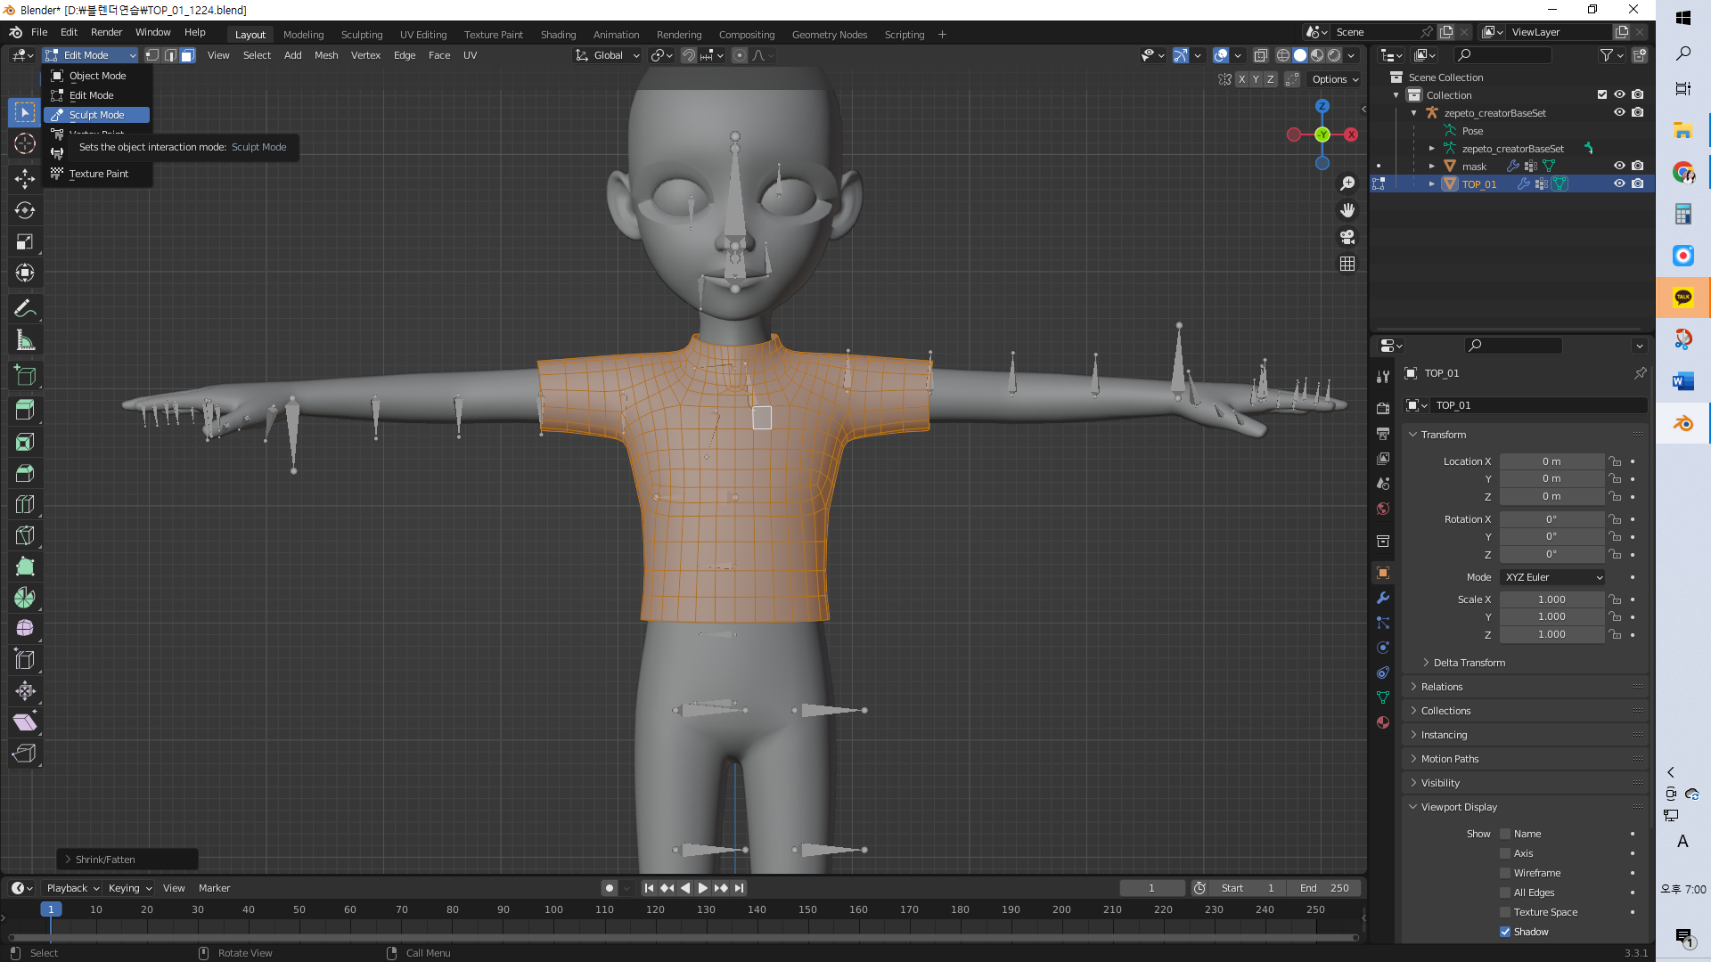The width and height of the screenshot is (1711, 962).
Task: Select the Smooth tool
Action: (x=25, y=629)
